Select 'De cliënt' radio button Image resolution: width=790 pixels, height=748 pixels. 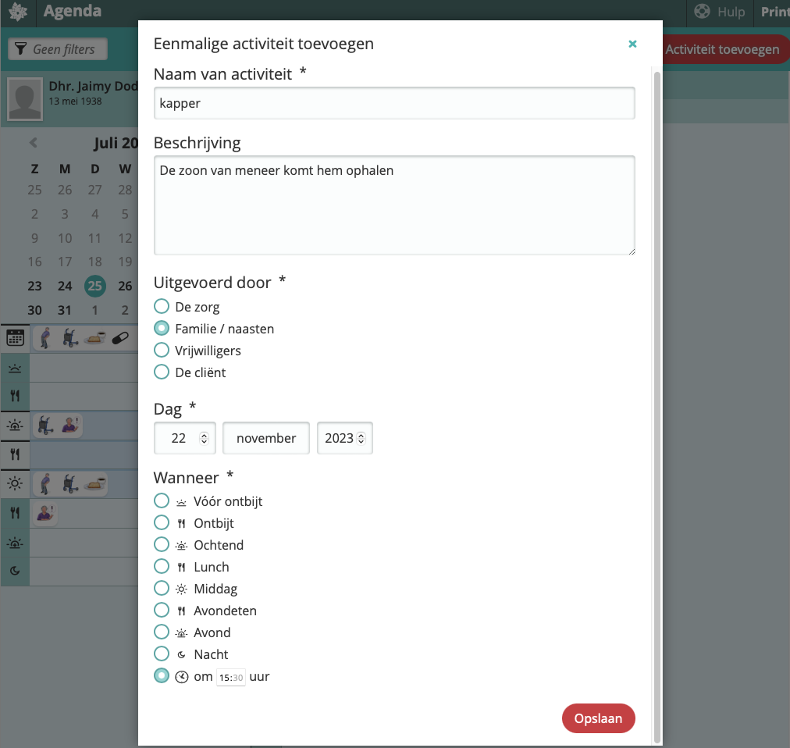coord(162,372)
